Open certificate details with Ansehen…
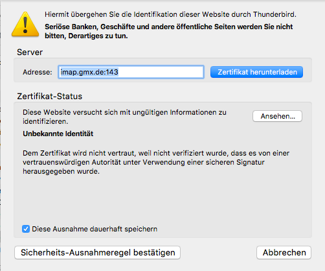The height and width of the screenshot is (271, 325). point(277,116)
